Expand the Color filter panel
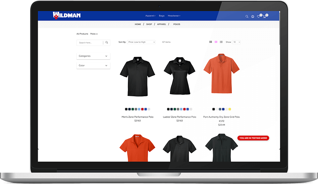318x184 pixels. [x=93, y=66]
